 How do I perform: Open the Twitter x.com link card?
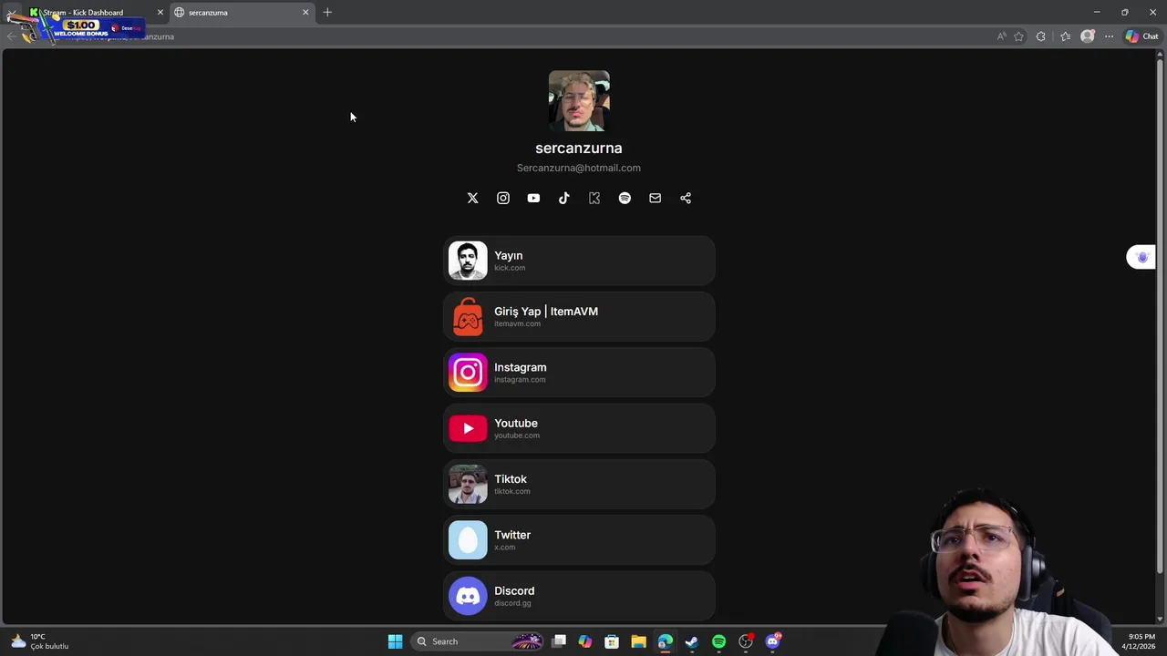point(579,540)
